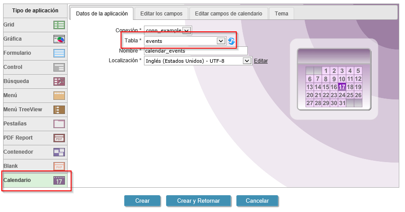Click the Calendario 17 icon
The height and width of the screenshot is (212, 405).
click(x=59, y=181)
